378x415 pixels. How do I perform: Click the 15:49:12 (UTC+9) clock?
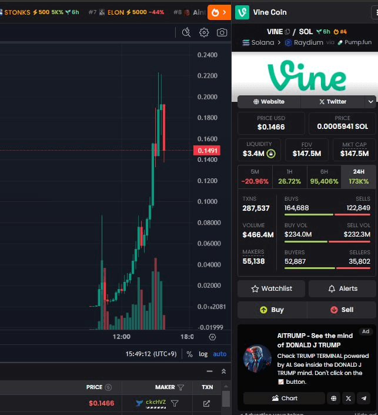coord(151,354)
